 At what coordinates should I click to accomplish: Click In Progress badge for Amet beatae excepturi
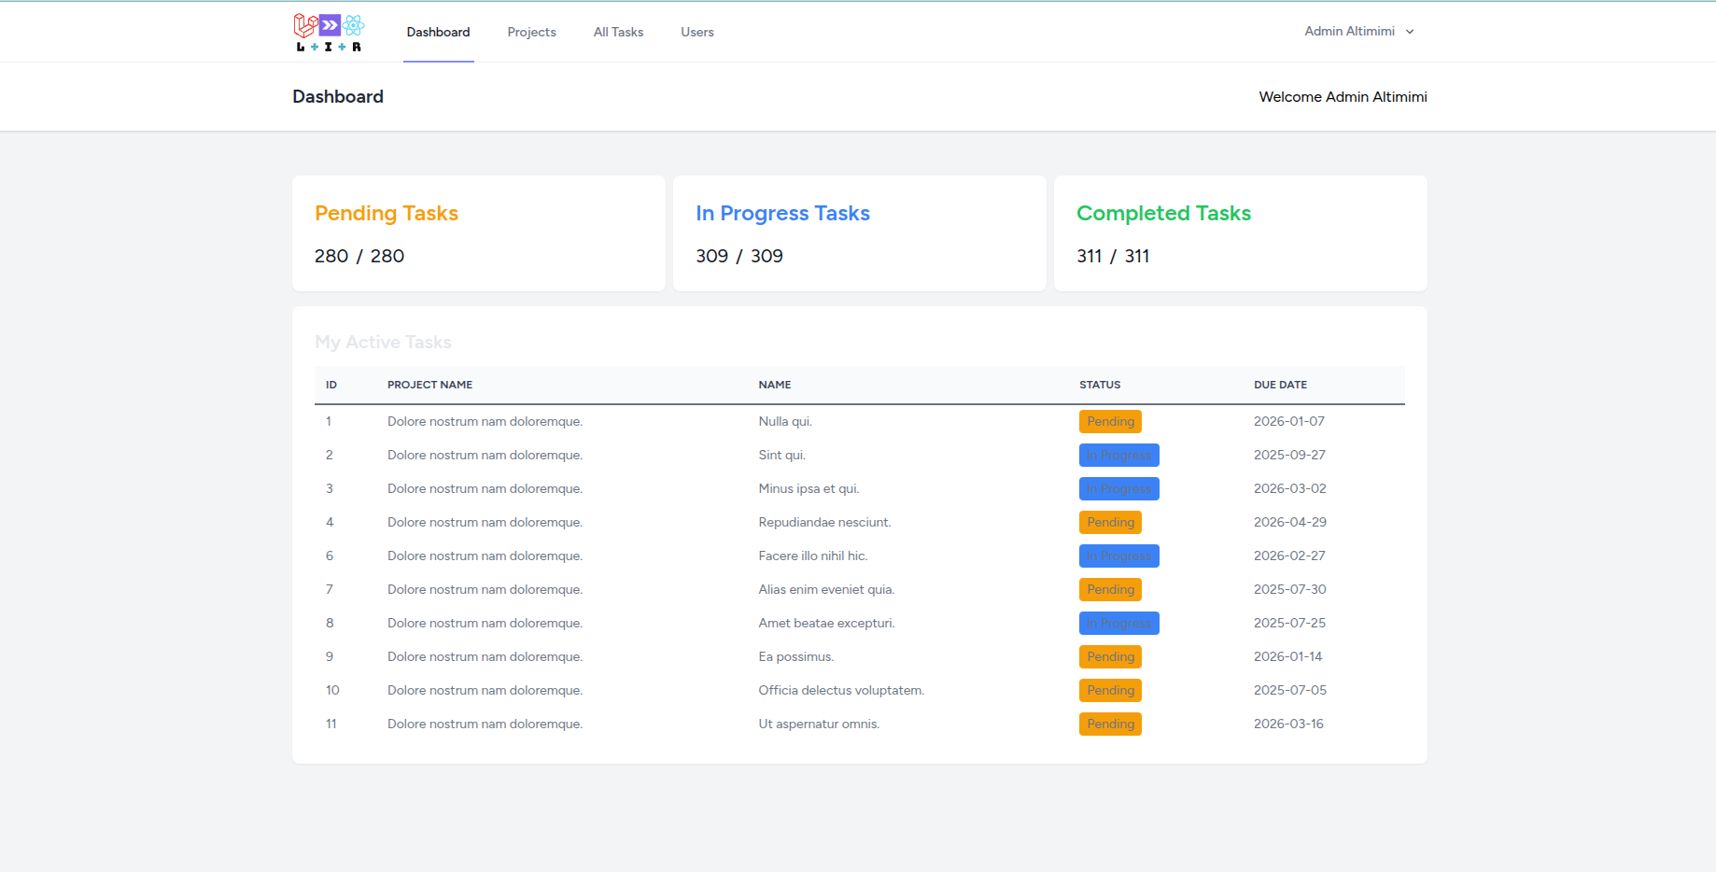(1118, 624)
